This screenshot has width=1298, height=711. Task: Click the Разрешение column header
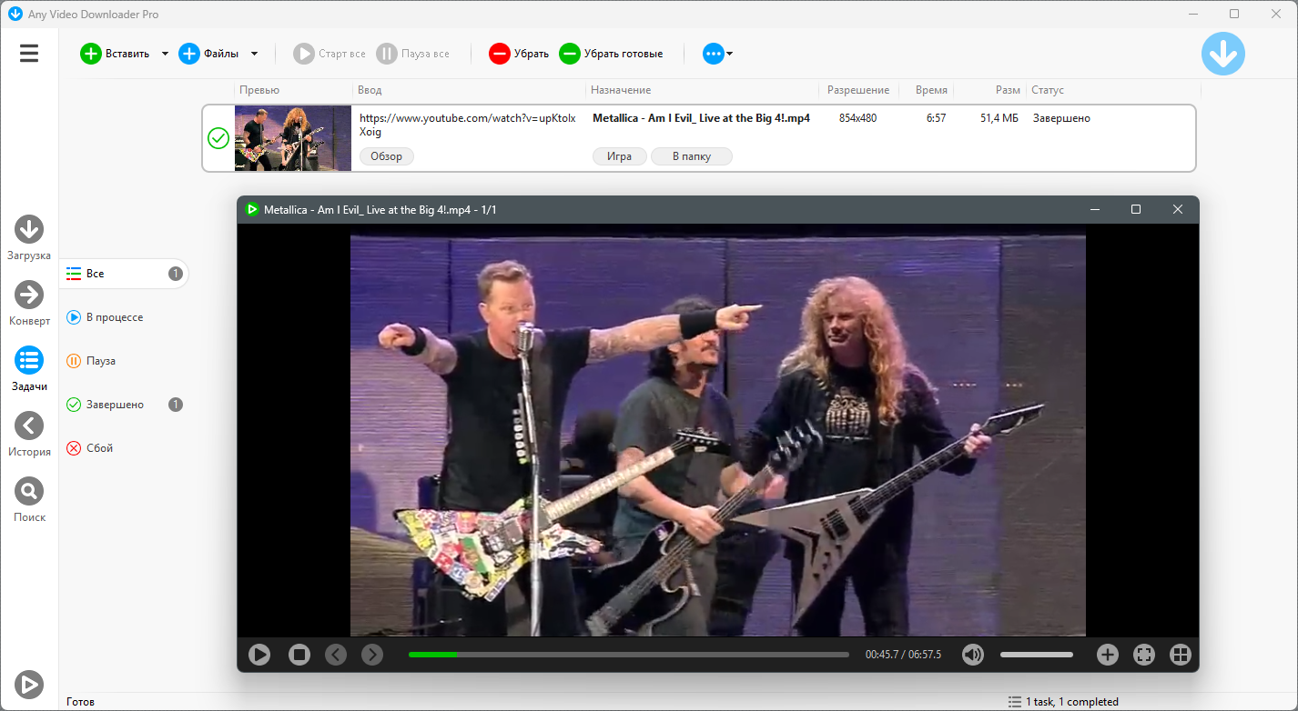(858, 90)
